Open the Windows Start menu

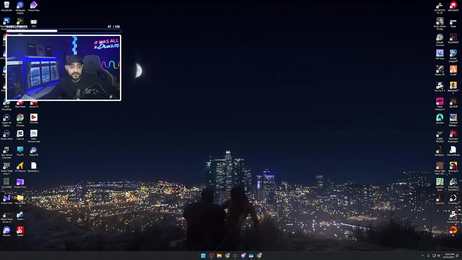(203, 256)
